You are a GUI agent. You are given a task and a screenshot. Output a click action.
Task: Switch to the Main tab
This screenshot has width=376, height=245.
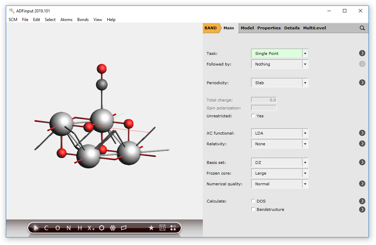228,28
